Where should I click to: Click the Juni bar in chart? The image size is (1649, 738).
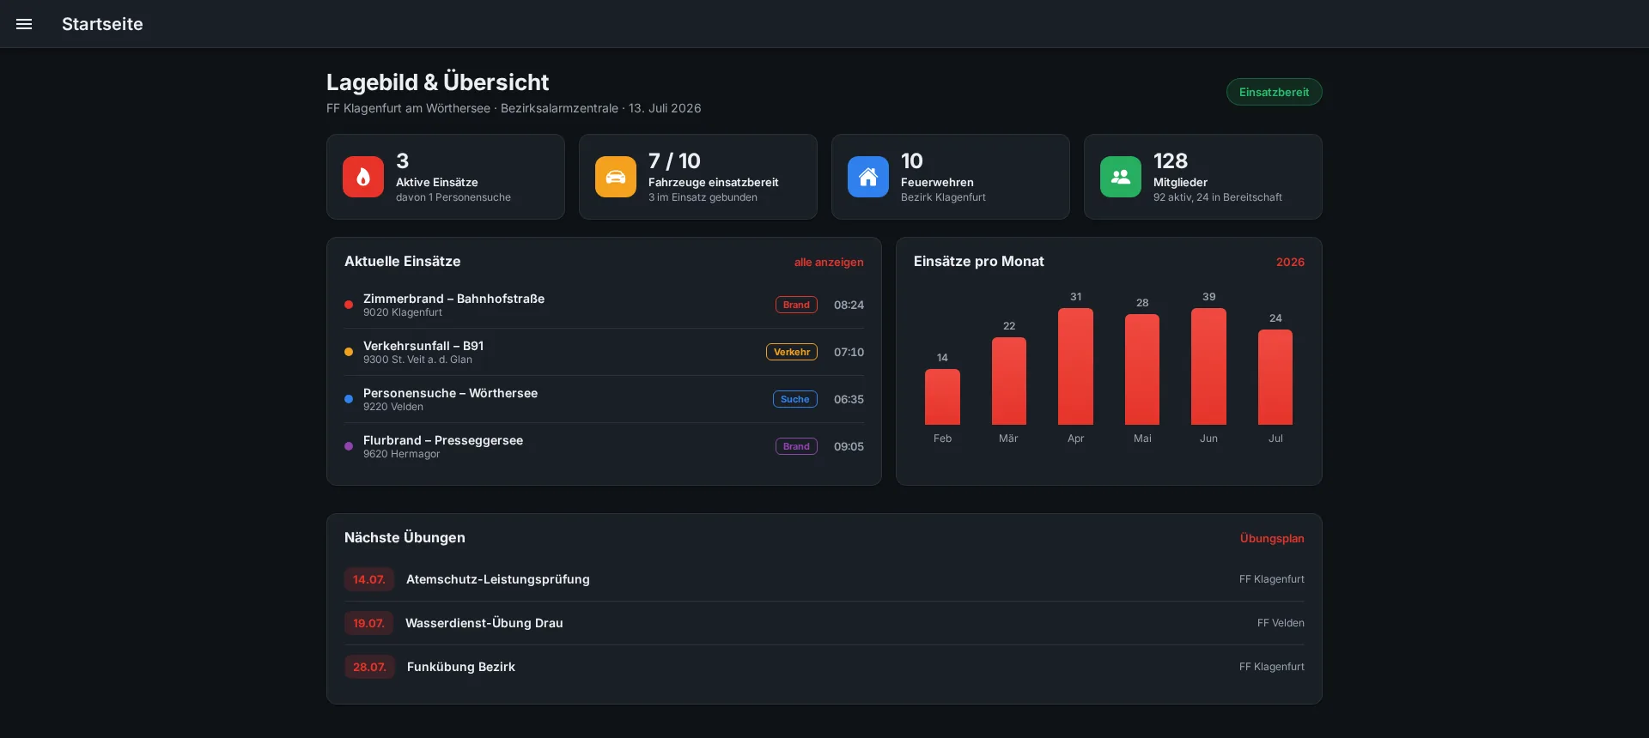coord(1208,366)
